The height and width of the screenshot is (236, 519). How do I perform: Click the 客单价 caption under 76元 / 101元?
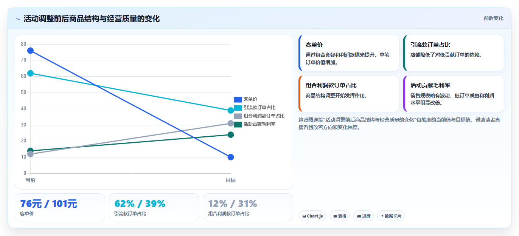(27, 214)
